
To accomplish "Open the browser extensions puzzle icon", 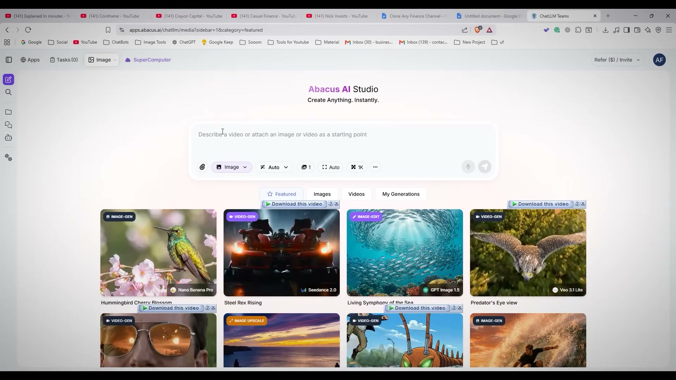I will click(x=578, y=30).
